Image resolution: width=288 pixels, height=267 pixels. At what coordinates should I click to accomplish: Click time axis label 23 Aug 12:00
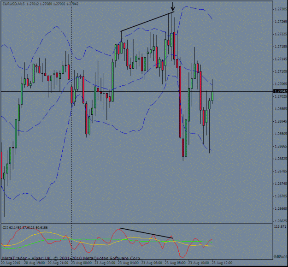[223, 263]
